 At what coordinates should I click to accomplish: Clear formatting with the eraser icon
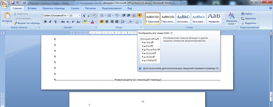tap(95, 16)
